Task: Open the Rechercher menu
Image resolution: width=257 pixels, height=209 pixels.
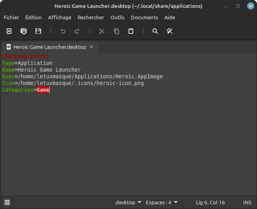Action: click(x=91, y=17)
